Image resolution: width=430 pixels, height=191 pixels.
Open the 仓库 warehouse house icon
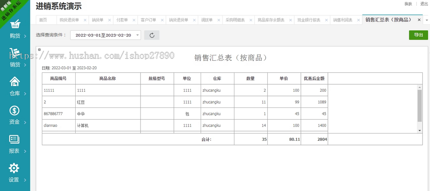coord(15,82)
